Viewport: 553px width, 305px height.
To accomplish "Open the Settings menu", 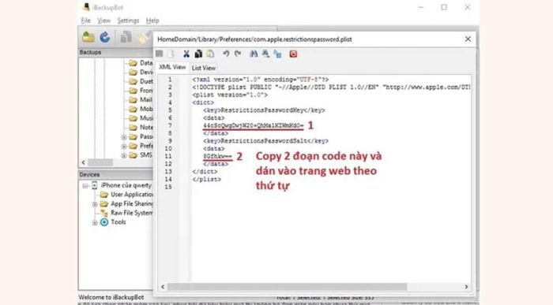I will (128, 20).
